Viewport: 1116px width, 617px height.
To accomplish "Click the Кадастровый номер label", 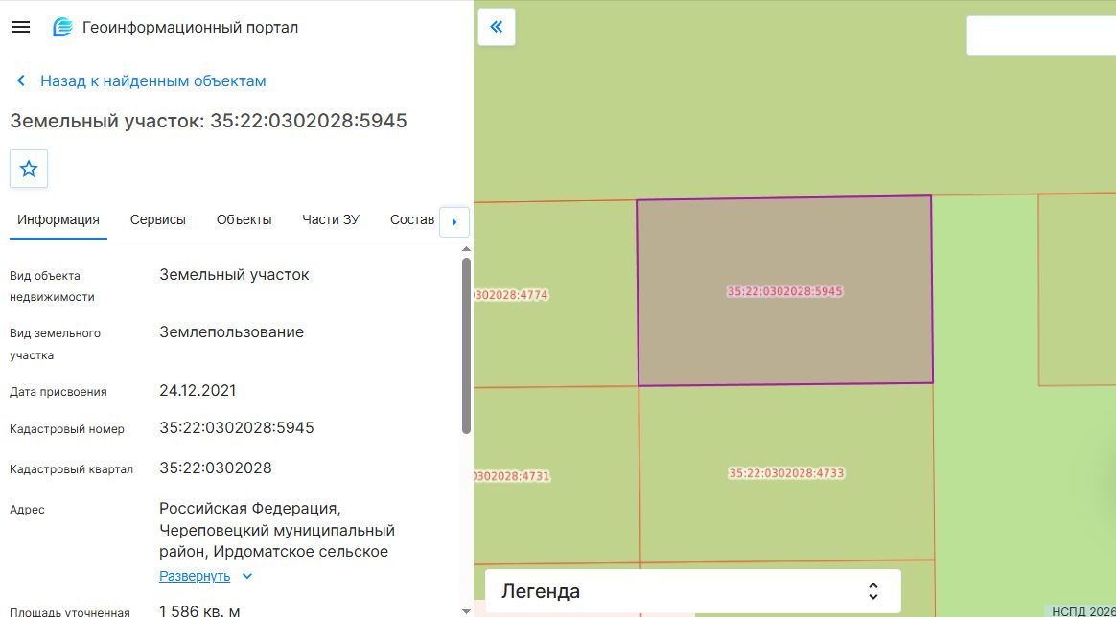I will pos(67,429).
